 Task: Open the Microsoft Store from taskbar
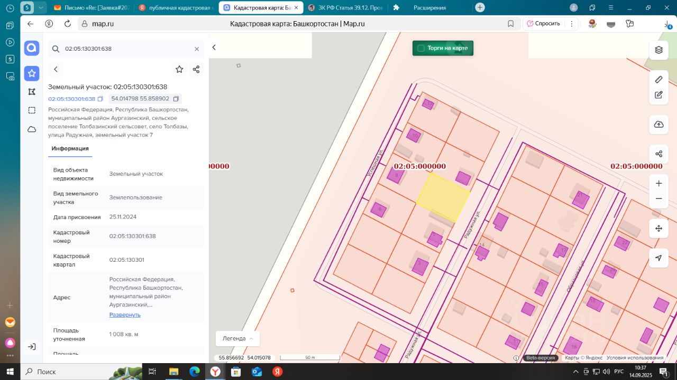tap(236, 372)
